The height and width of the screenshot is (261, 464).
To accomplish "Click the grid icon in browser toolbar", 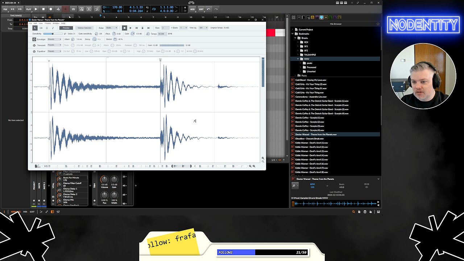I will pyautogui.click(x=294, y=17).
